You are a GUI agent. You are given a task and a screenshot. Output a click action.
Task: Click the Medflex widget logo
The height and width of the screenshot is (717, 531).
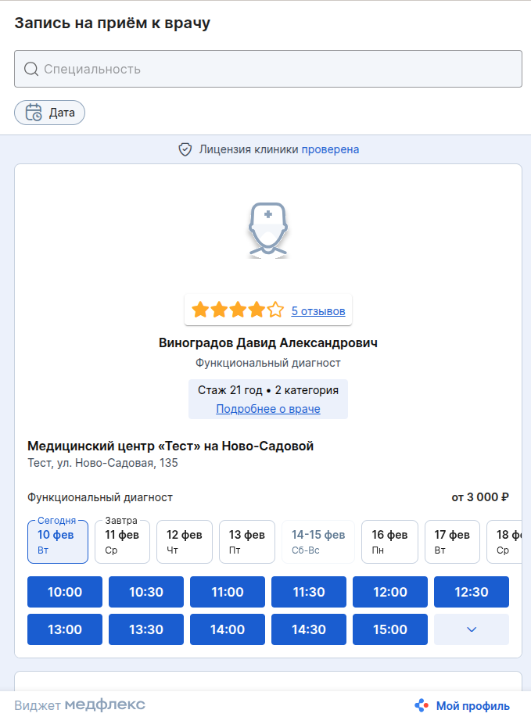105,705
